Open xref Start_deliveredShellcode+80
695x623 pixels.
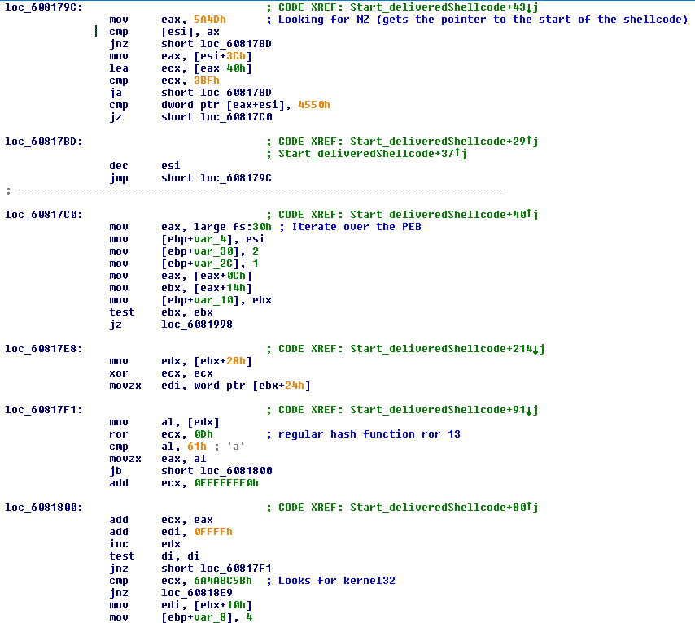point(444,508)
